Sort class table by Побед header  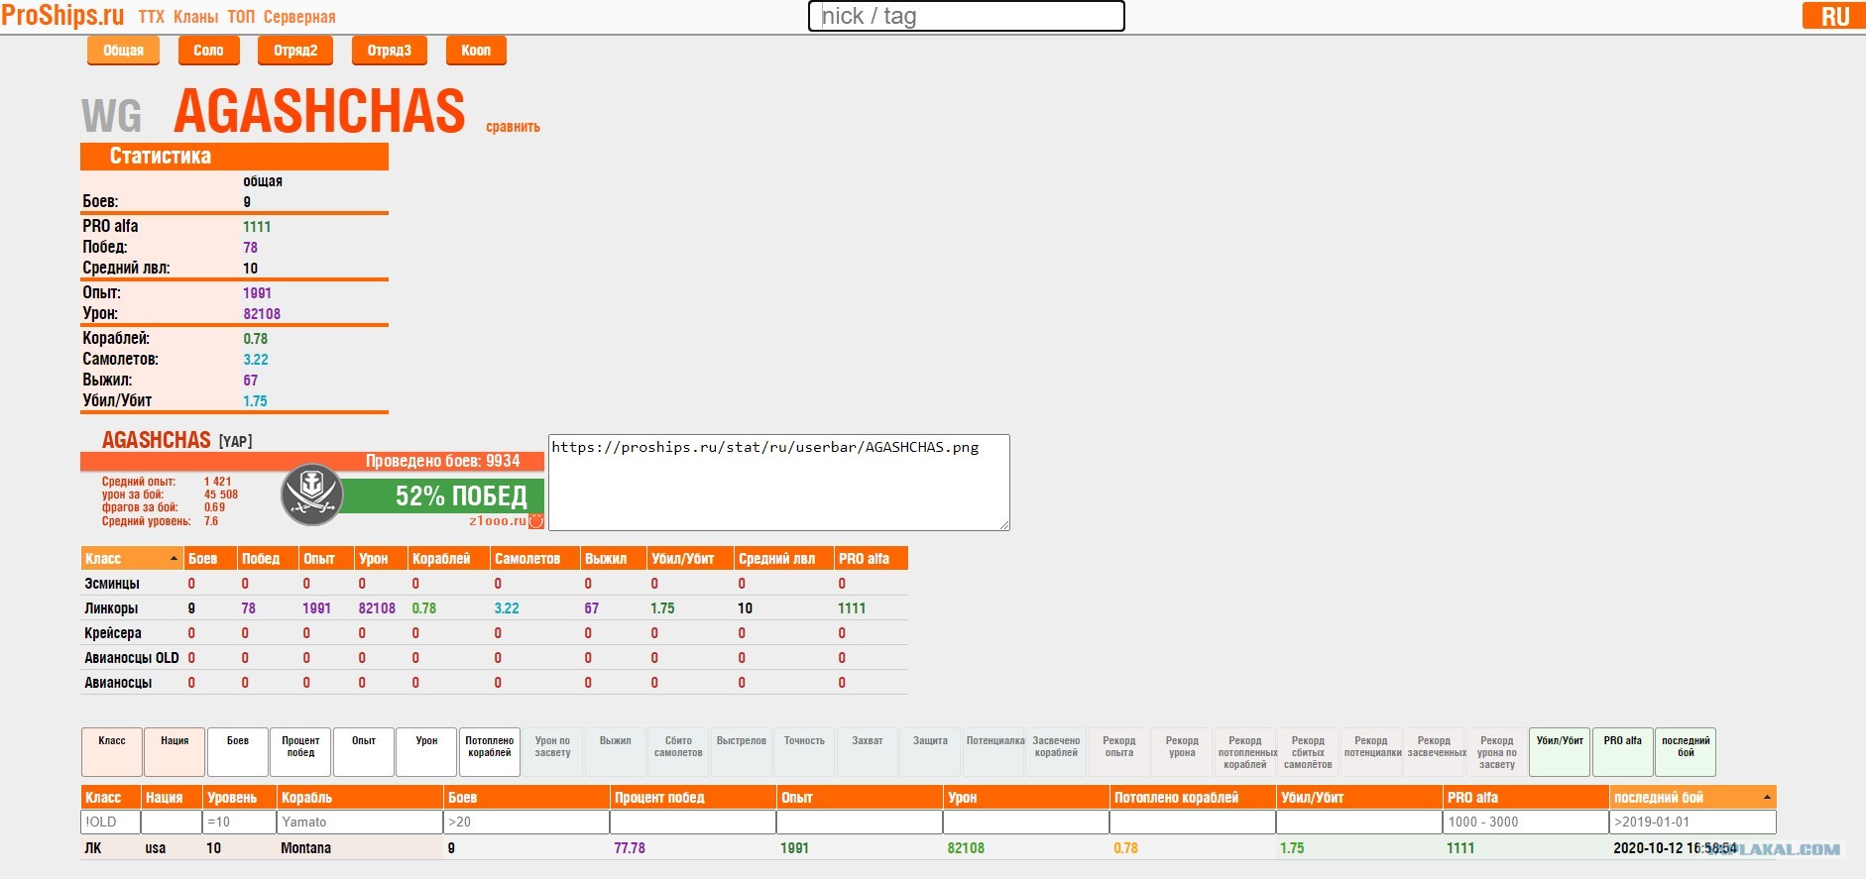pos(267,559)
